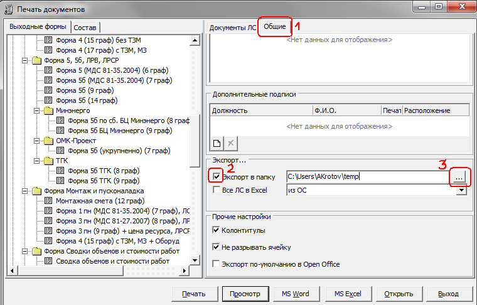
Task: Switch to the Выходные формы tab
Action: (38, 27)
